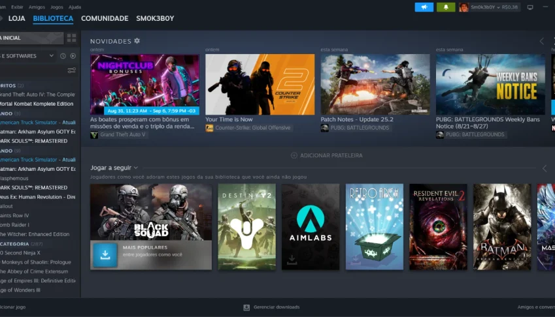Open Amigos e conversas panel

[536, 307]
